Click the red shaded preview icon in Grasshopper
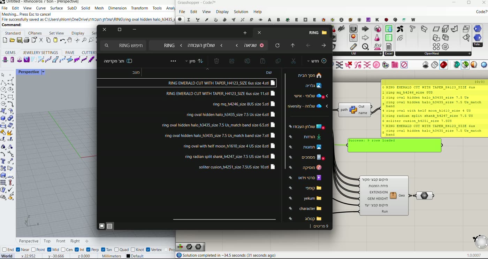The image size is (488, 259). point(443,65)
